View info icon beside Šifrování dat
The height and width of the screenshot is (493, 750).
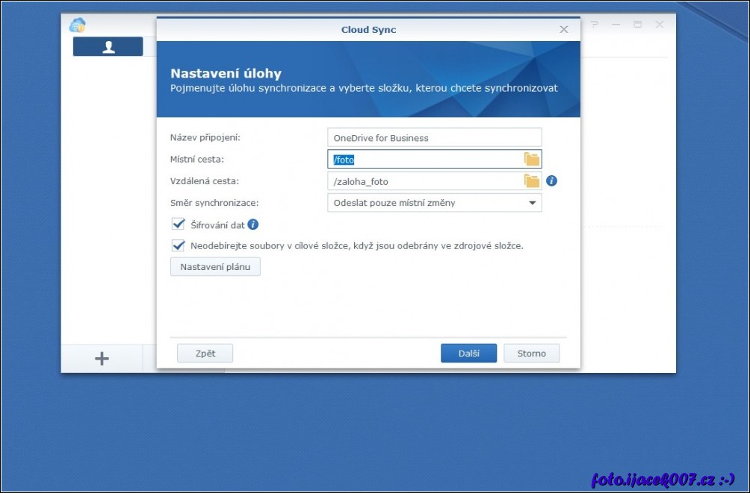point(253,224)
